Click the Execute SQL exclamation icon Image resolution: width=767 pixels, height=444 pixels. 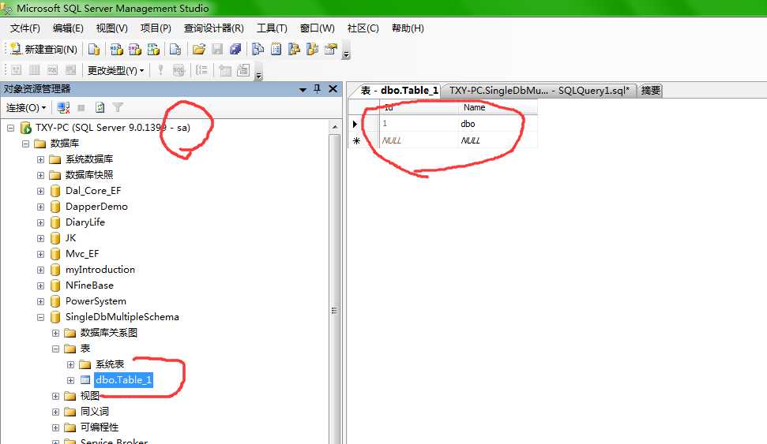160,70
